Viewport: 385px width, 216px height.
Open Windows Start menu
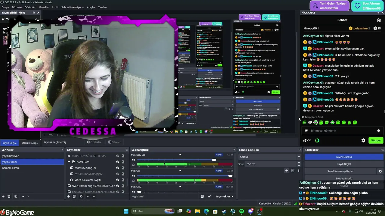[126, 211]
